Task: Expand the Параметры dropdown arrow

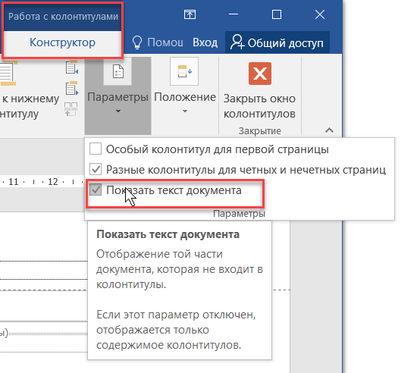Action: pos(118,111)
